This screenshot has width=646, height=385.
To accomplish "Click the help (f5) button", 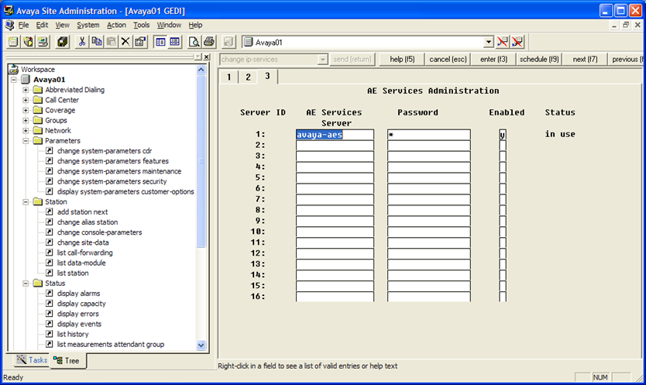I will coord(402,60).
